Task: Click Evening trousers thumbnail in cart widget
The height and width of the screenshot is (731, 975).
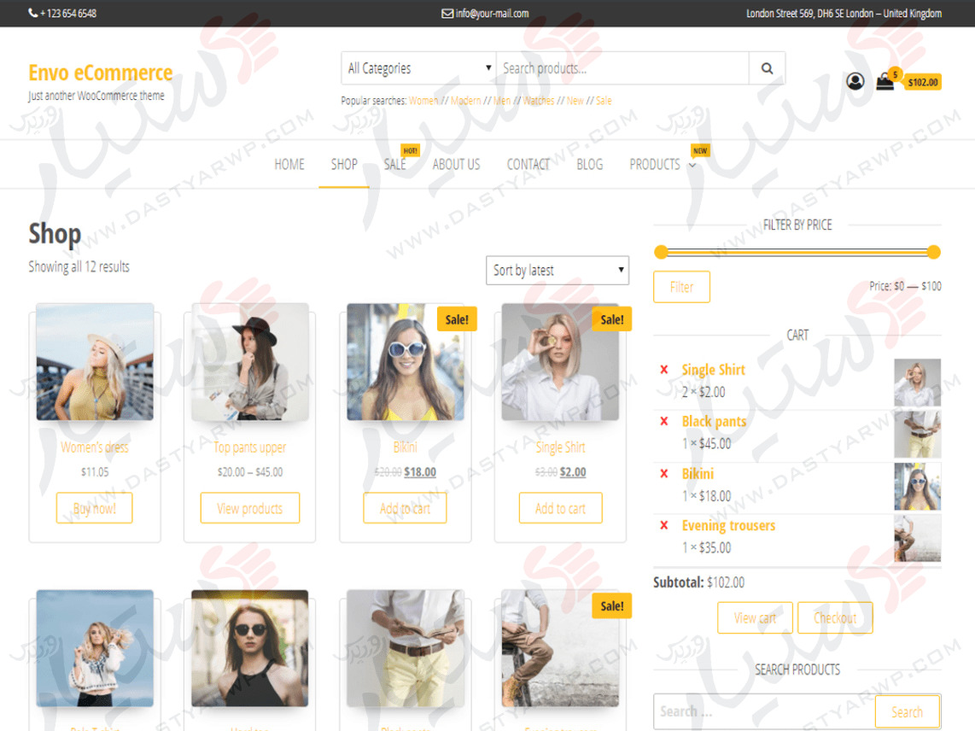Action: coord(917,538)
